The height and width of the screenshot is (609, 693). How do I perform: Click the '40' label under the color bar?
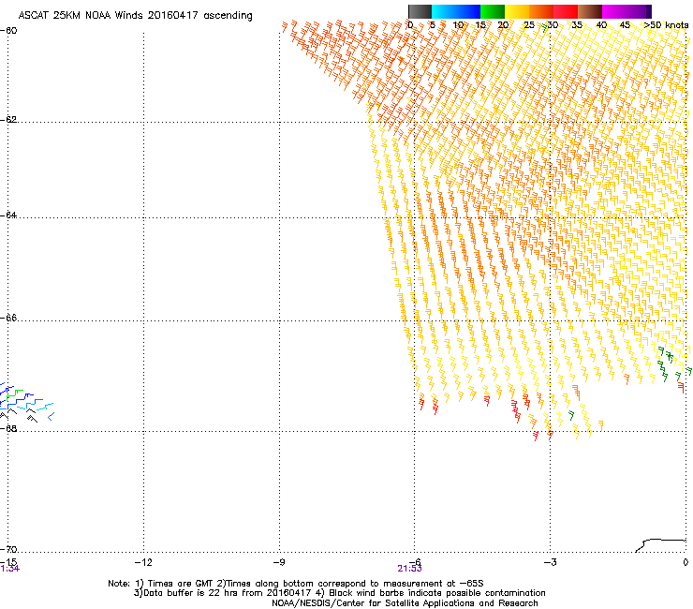[x=601, y=25]
